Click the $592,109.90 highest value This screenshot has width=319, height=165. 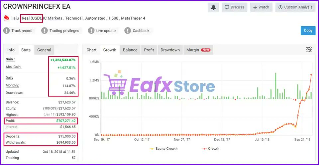pyautogui.click(x=66, y=115)
